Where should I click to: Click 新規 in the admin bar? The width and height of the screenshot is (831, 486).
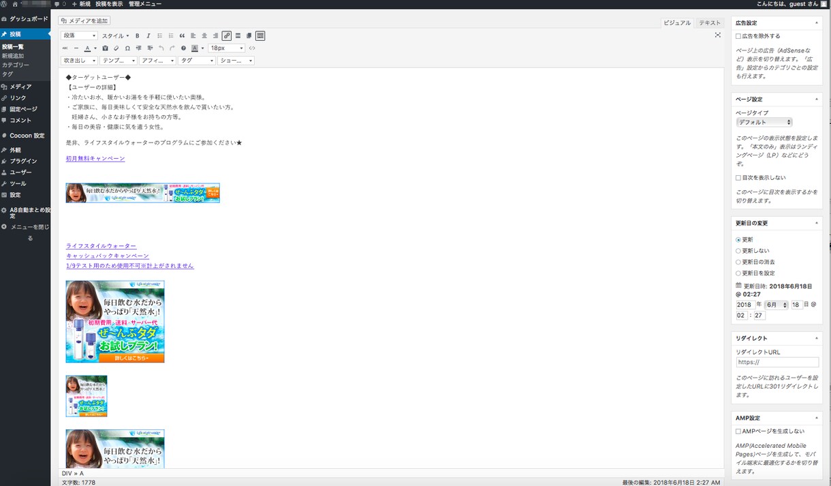point(81,4)
